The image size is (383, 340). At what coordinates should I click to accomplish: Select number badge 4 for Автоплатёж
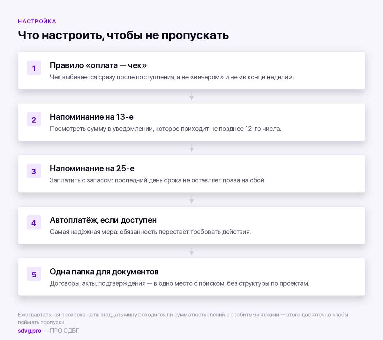coord(34,223)
